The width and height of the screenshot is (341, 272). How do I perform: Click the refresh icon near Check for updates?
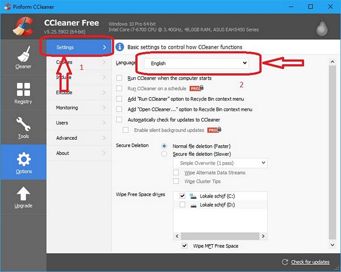[285, 262]
